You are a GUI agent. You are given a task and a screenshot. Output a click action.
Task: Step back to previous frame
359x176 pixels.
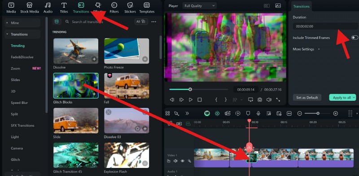172,100
